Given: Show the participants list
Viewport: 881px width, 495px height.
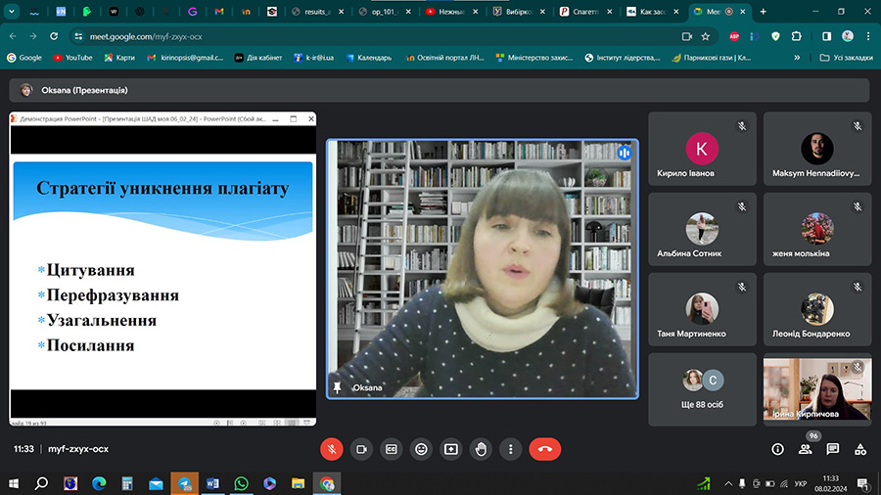Looking at the screenshot, I should [x=806, y=449].
